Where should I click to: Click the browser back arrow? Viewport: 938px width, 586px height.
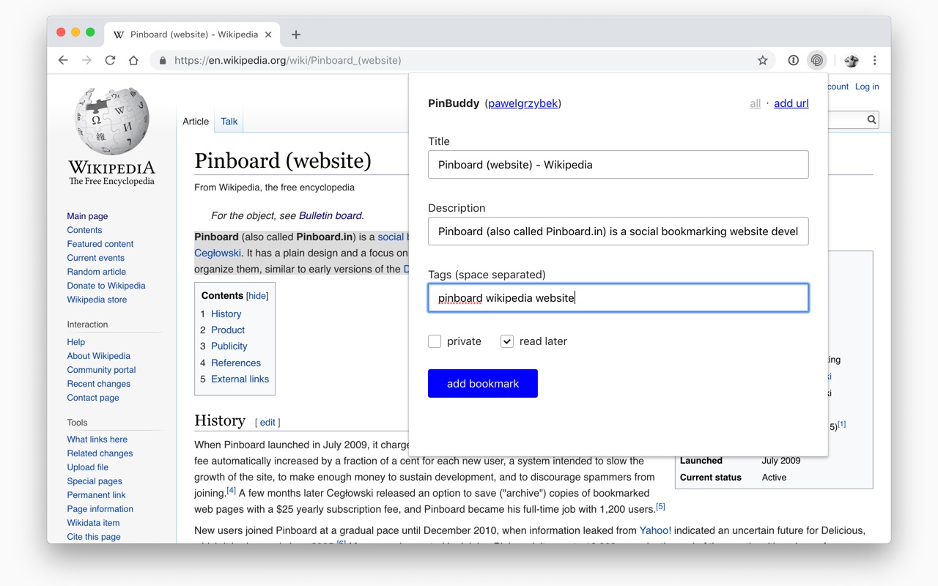[x=63, y=61]
